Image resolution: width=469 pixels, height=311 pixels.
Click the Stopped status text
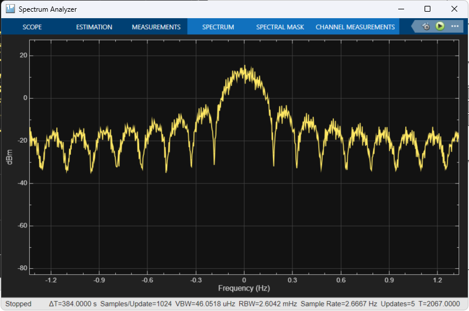(18, 304)
